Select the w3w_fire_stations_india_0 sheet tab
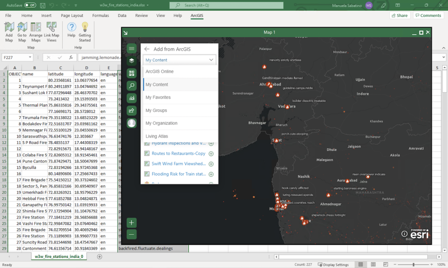 coord(59,257)
